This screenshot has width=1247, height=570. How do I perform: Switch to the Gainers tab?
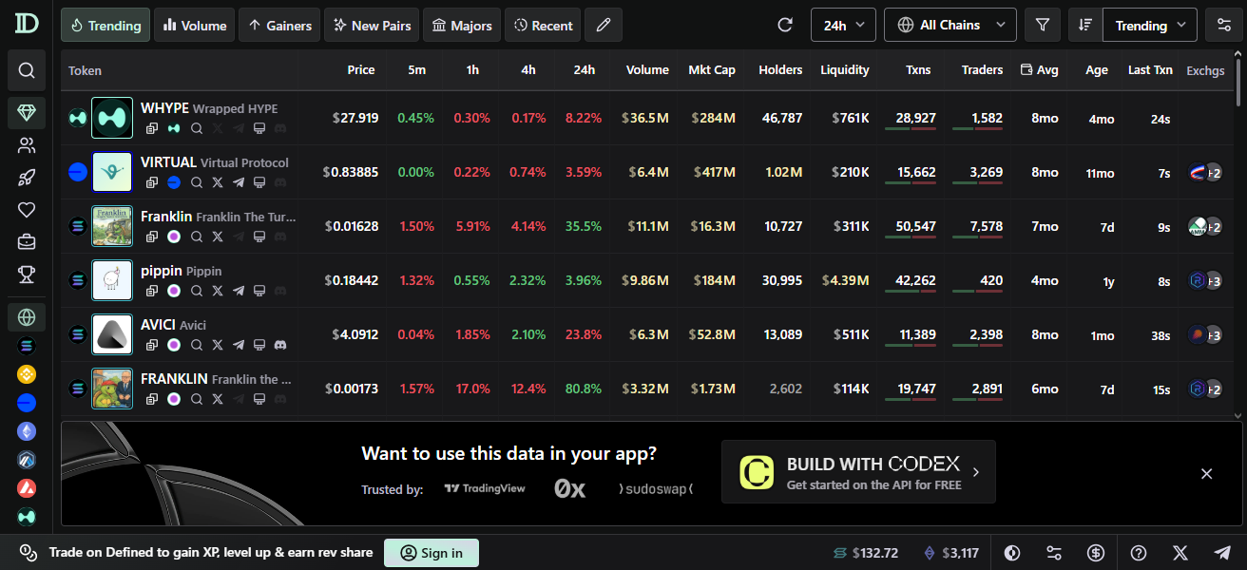(279, 26)
